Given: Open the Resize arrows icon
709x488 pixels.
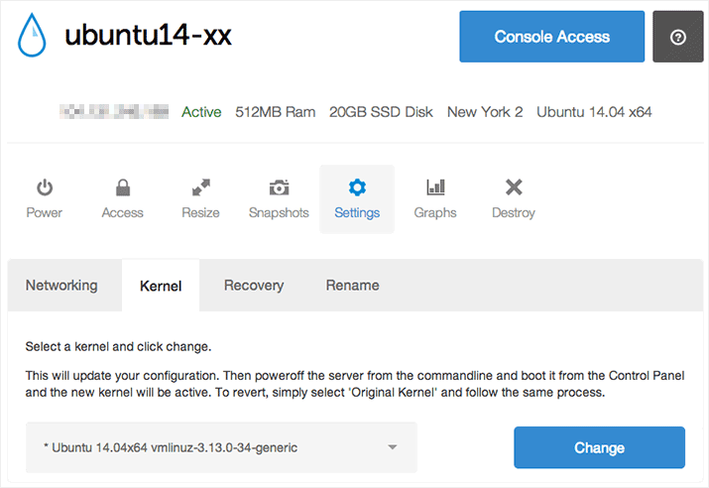Looking at the screenshot, I should (200, 187).
